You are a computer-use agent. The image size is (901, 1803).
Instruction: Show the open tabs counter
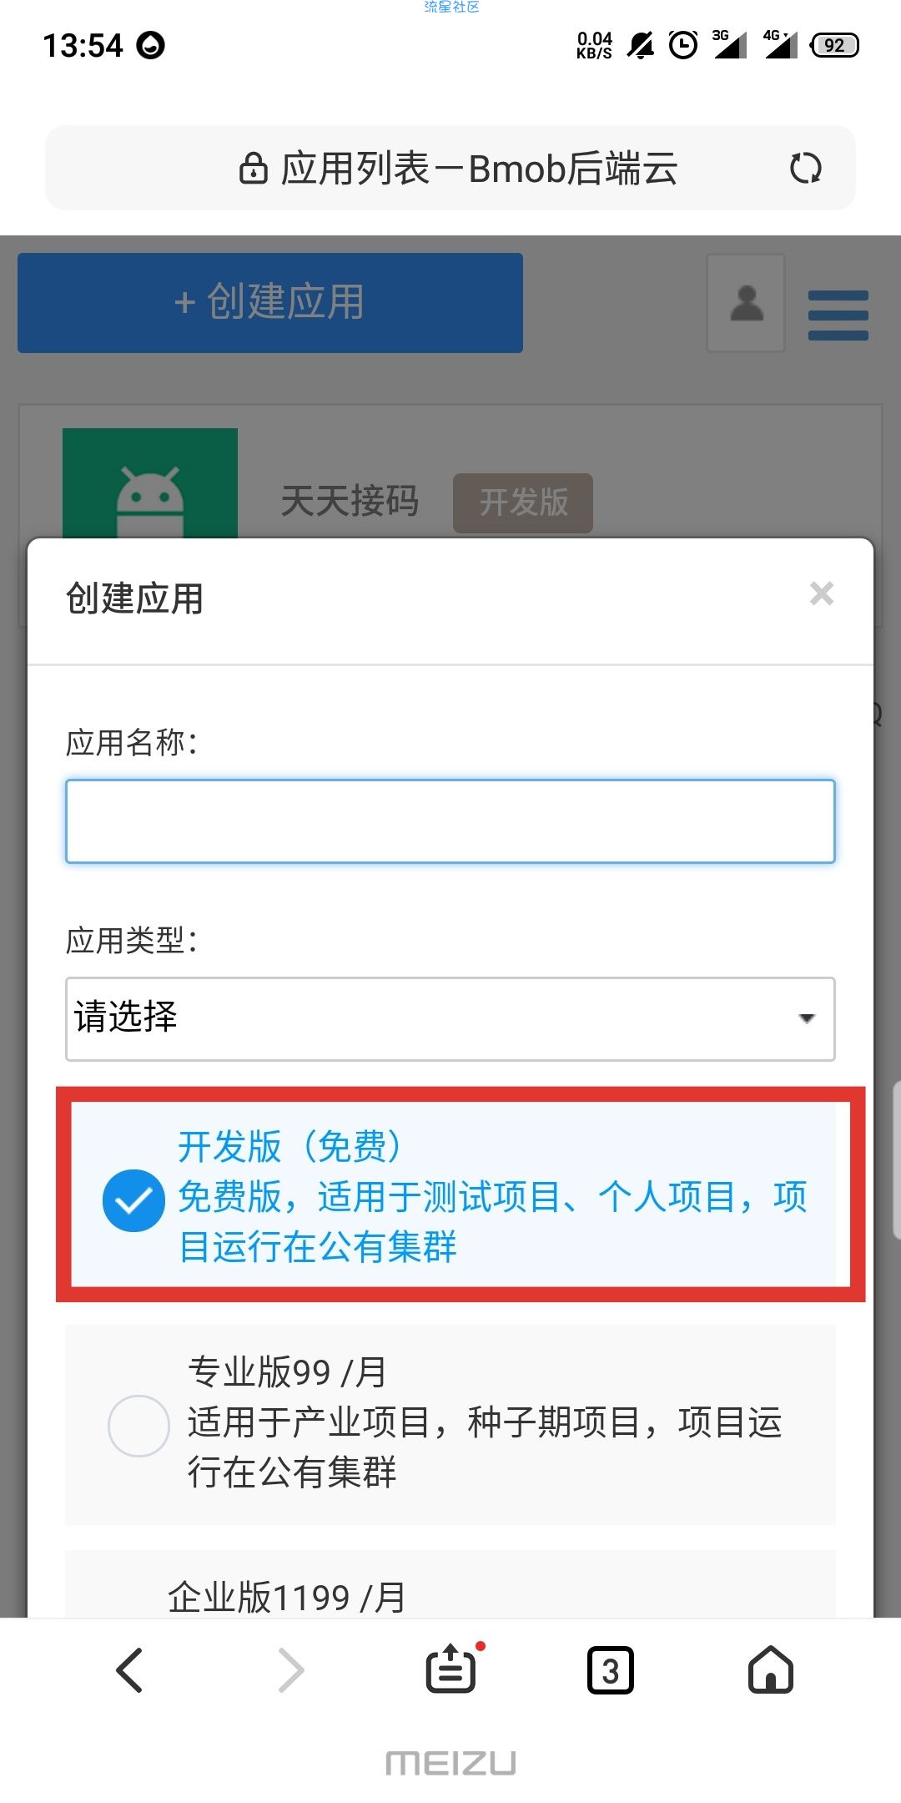point(611,1670)
